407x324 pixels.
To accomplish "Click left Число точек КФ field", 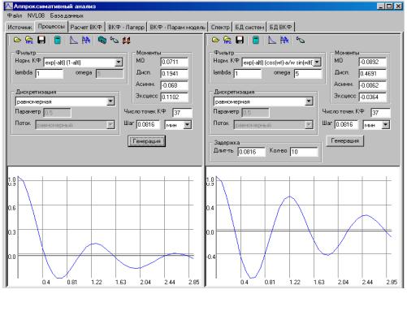I will (182, 113).
